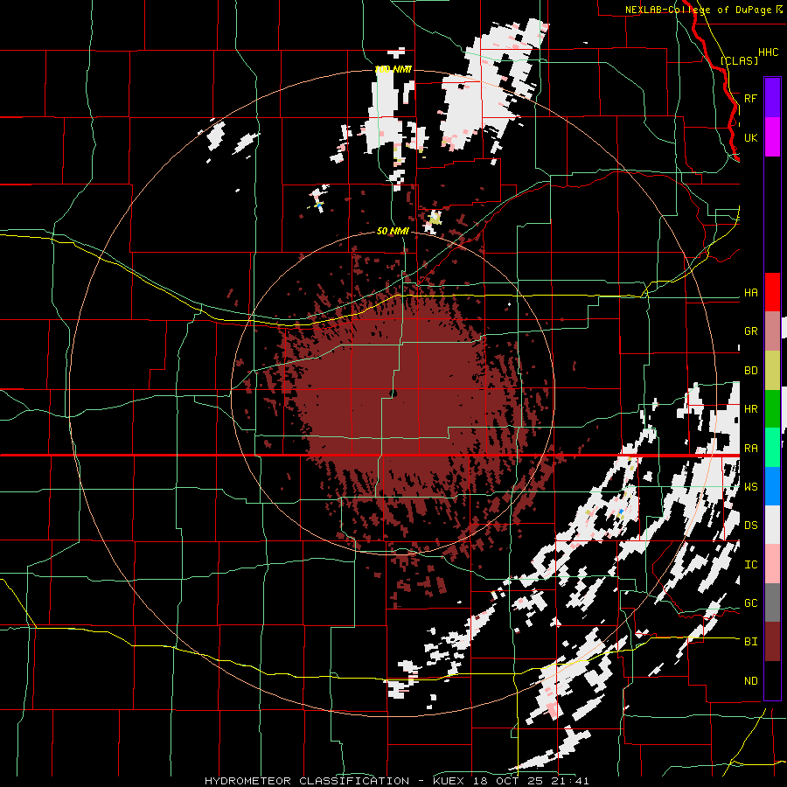This screenshot has height=787, width=787.
Task: Click the brown BI legend swatch
Action: tap(772, 642)
